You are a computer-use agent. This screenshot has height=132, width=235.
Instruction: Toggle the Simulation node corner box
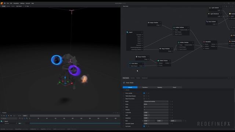(x=216, y=41)
